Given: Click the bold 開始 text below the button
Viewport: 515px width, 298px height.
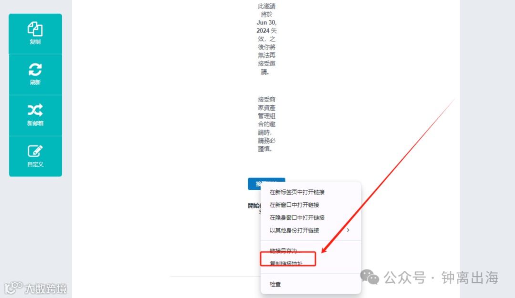Looking at the screenshot, I should tap(254, 206).
